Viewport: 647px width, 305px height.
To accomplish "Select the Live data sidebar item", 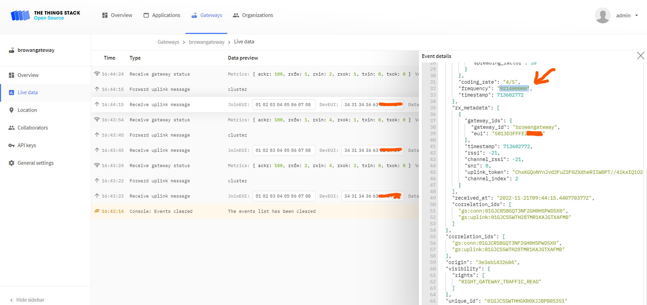I will click(27, 93).
